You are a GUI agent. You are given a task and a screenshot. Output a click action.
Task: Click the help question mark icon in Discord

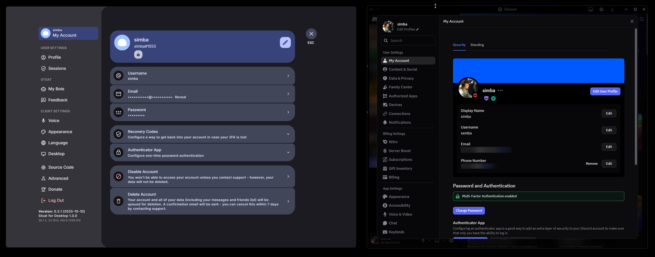601,10
